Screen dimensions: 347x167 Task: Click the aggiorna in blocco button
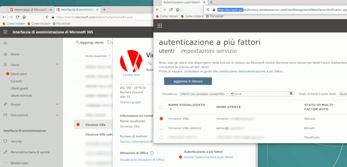[x=188, y=81]
